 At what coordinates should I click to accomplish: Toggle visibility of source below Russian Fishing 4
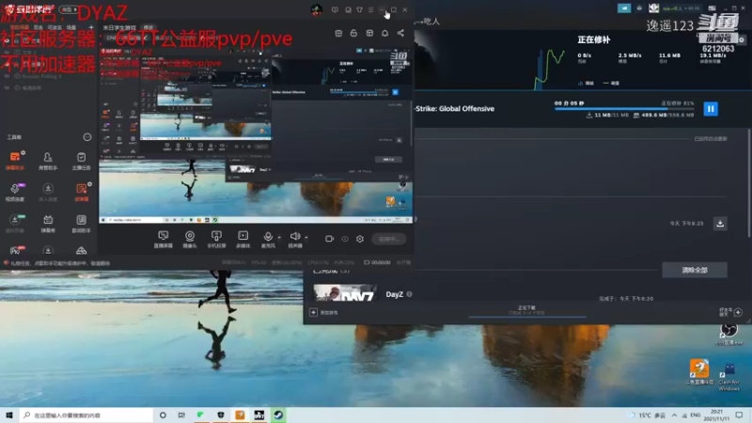coord(7,87)
